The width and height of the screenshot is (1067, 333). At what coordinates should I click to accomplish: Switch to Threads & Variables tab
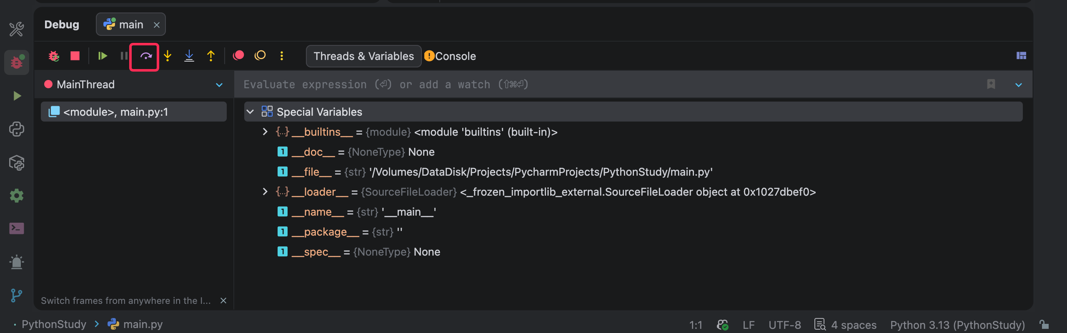[363, 56]
